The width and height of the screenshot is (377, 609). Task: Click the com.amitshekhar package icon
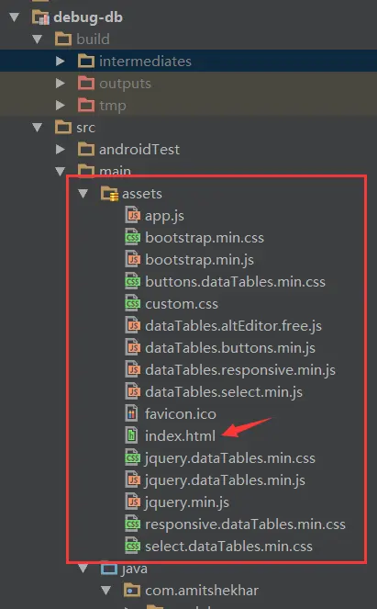pos(132,591)
